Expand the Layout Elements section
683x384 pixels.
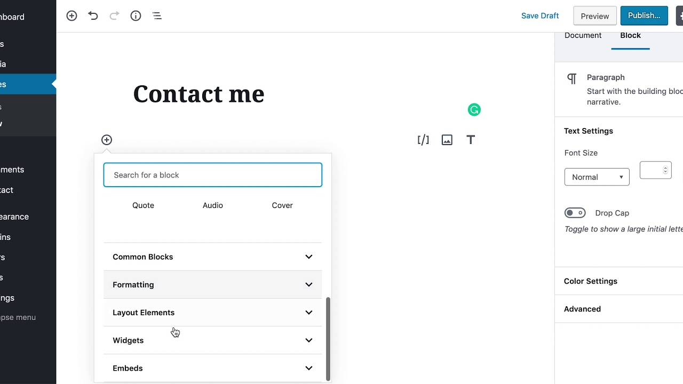pyautogui.click(x=212, y=313)
